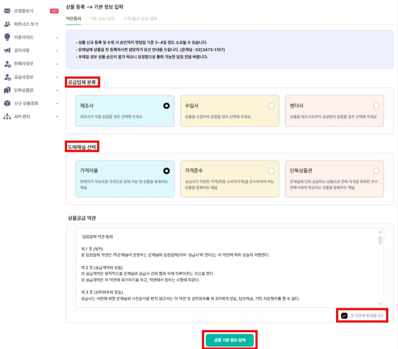
Task: Select the 제조사 radio button
Action: coord(166,106)
